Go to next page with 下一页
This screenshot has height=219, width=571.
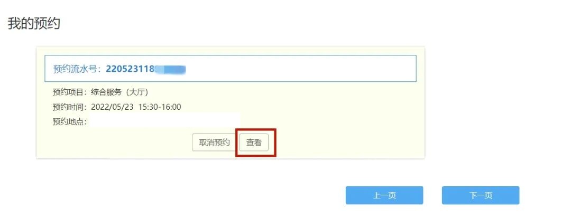[480, 195]
